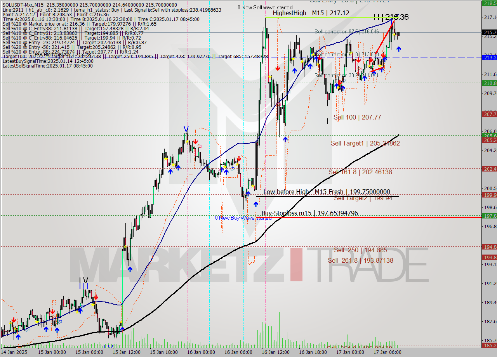Click the '16 Jan 12:00' time label

(276, 352)
